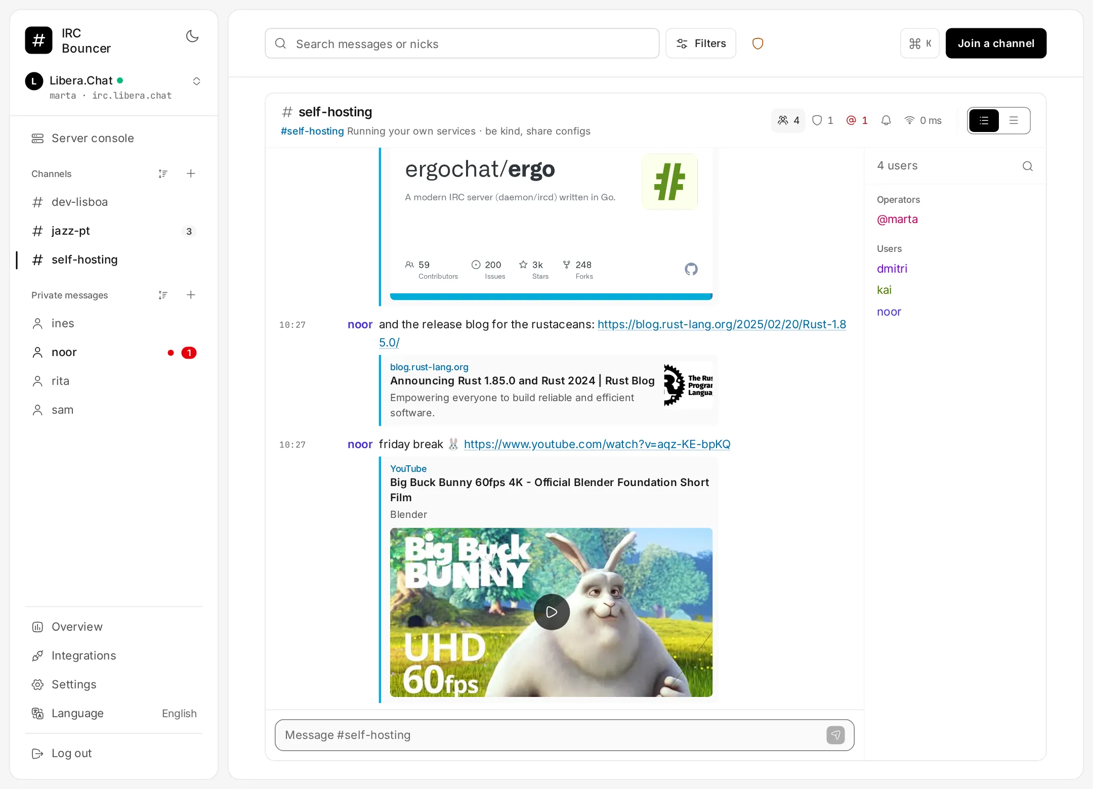
Task: Select user noor in user list
Action: pos(889,312)
